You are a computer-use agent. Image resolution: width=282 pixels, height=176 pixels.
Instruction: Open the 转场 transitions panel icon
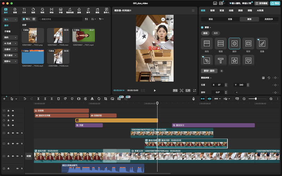click(51, 10)
